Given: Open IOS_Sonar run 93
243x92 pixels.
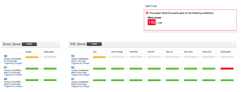Looking at the screenshot, I should tap(73, 56).
